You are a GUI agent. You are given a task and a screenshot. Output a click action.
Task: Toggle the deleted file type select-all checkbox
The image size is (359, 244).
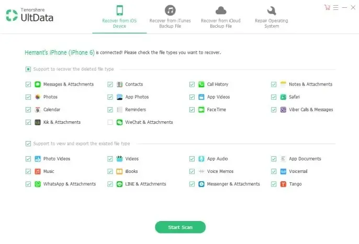(x=28, y=69)
